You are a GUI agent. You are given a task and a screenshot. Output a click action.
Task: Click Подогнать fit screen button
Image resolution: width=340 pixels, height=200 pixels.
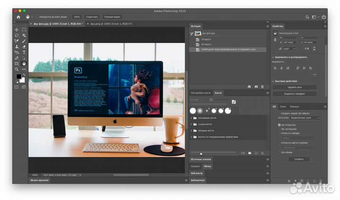[x=92, y=17]
